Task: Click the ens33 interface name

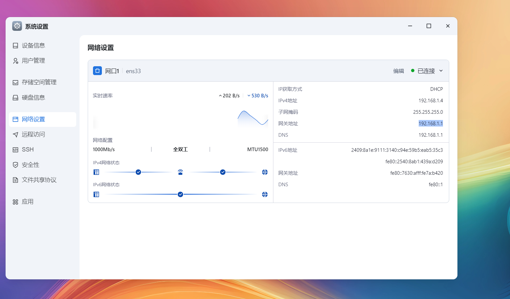Action: pyautogui.click(x=133, y=71)
